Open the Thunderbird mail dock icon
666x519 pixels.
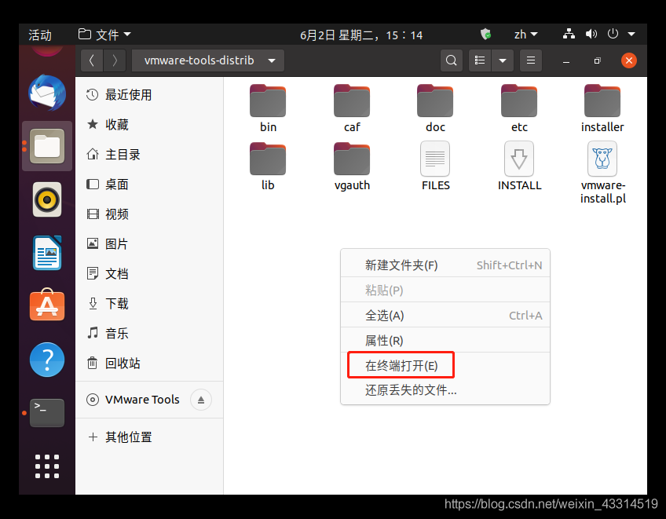click(47, 93)
